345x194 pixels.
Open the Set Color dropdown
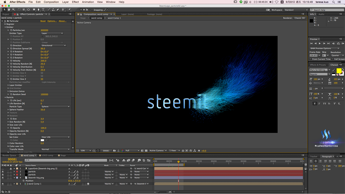click(x=55, y=137)
